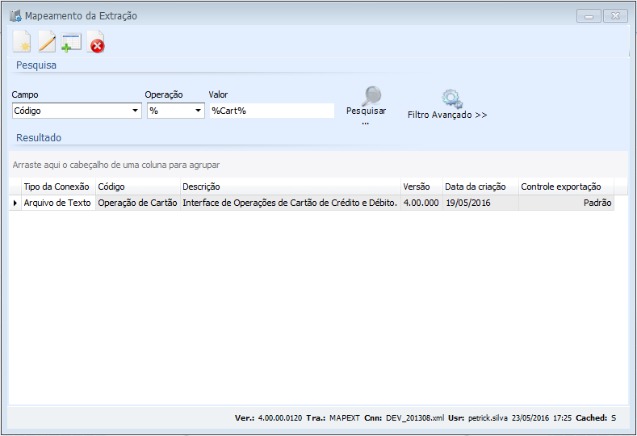The image size is (637, 436).
Task: Click the Filtro Avançado gear icon
Action: (x=451, y=99)
